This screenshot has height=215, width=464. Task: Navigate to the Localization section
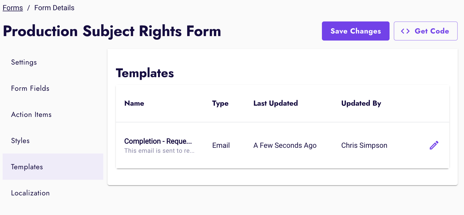(30, 193)
